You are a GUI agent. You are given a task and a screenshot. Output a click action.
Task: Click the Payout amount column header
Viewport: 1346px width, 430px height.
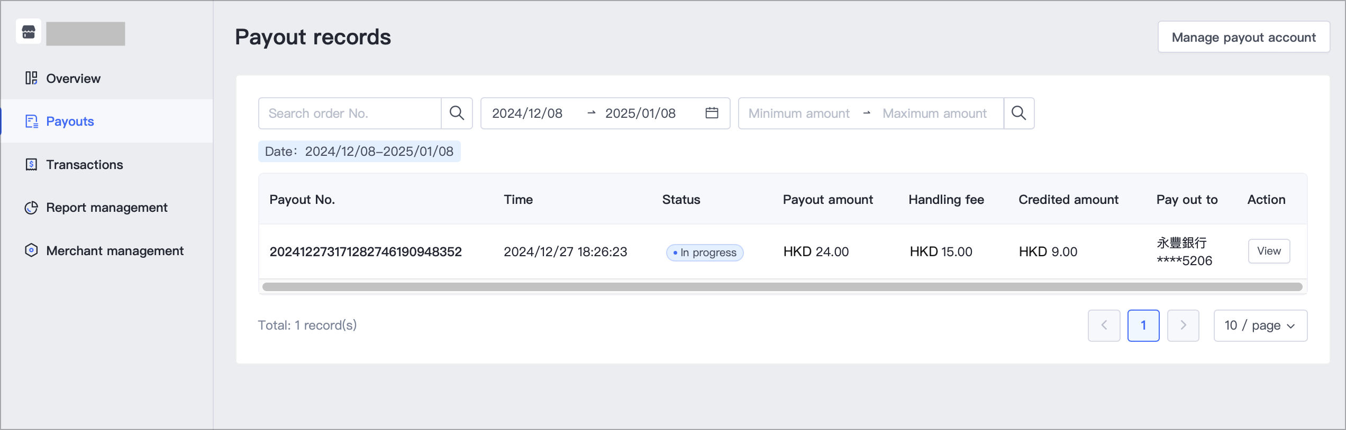tap(827, 200)
